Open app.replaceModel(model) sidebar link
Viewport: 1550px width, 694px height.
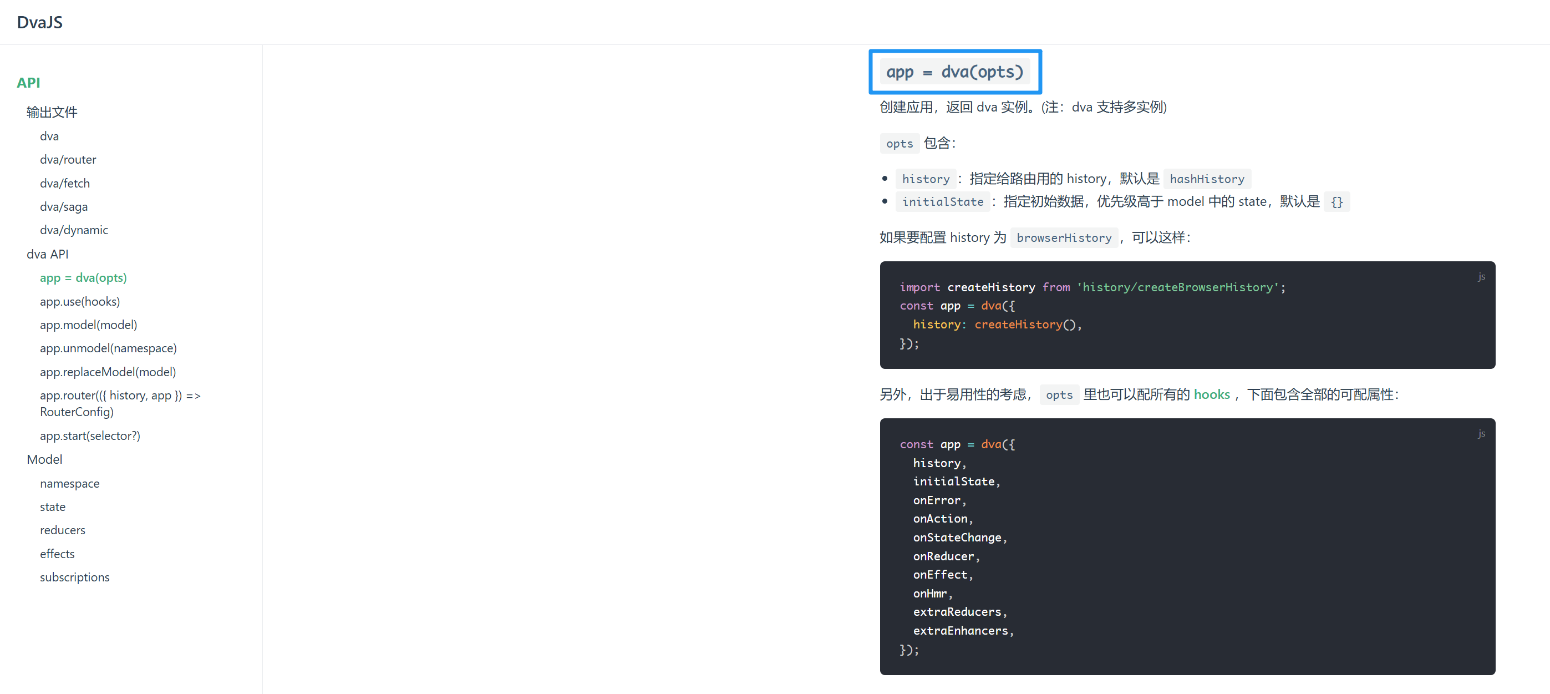[x=108, y=372]
